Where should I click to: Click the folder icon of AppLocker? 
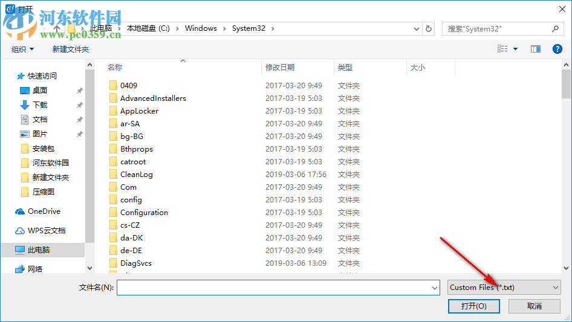pos(113,111)
